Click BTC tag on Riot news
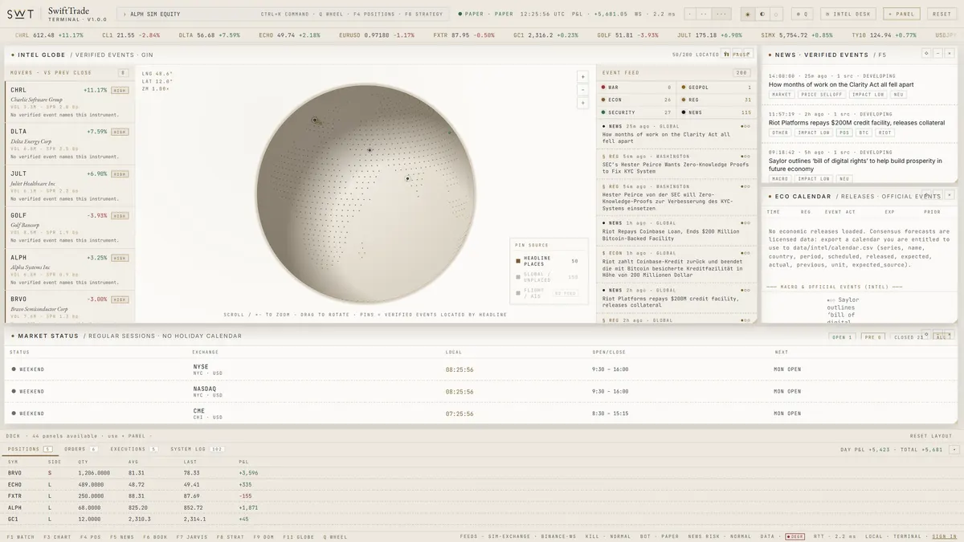Image resolution: width=964 pixels, height=542 pixels. [x=864, y=132]
